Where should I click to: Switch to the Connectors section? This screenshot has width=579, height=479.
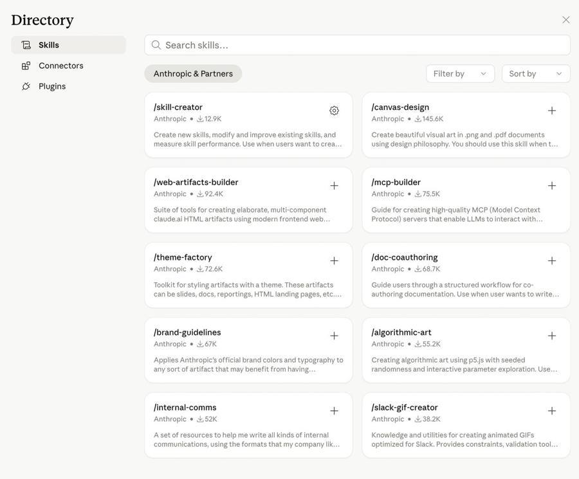click(x=68, y=66)
